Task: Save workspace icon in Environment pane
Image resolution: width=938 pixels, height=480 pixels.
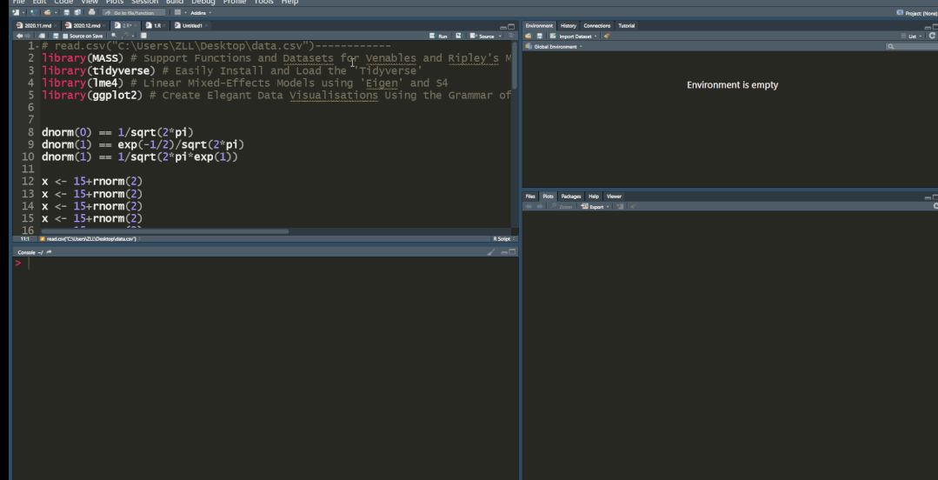Action: pyautogui.click(x=539, y=36)
